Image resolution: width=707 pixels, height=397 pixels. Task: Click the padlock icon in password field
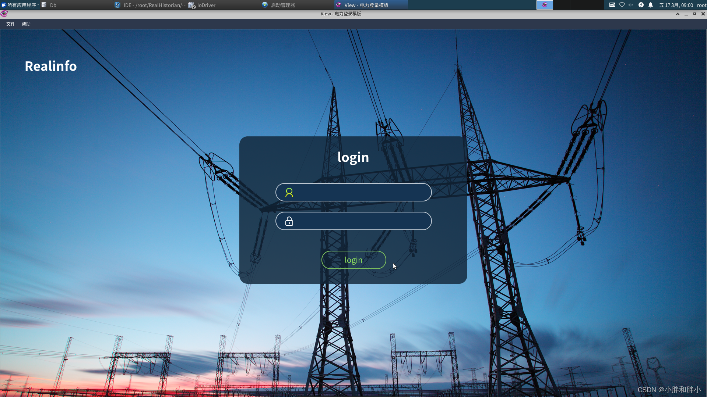pos(289,221)
